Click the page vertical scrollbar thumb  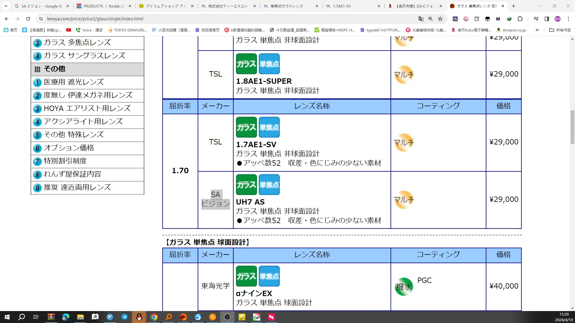[x=572, y=127]
